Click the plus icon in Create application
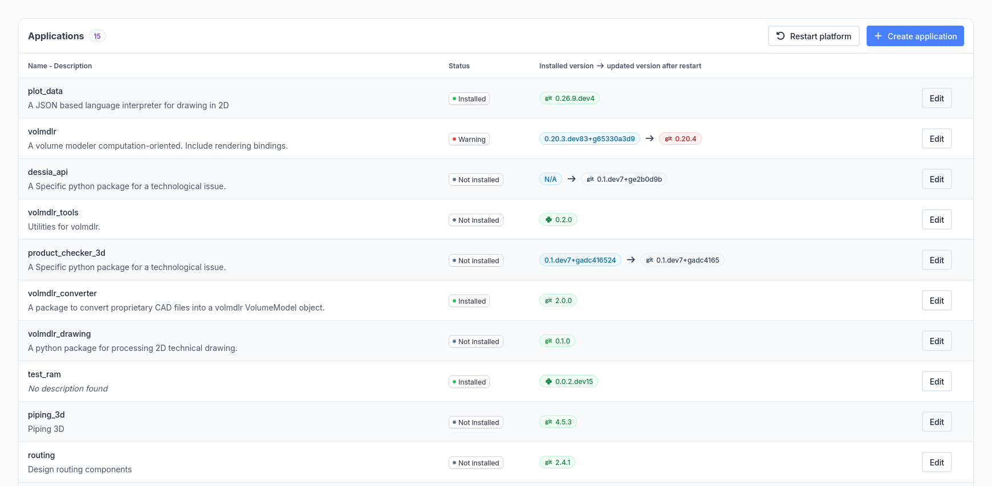 click(x=878, y=36)
